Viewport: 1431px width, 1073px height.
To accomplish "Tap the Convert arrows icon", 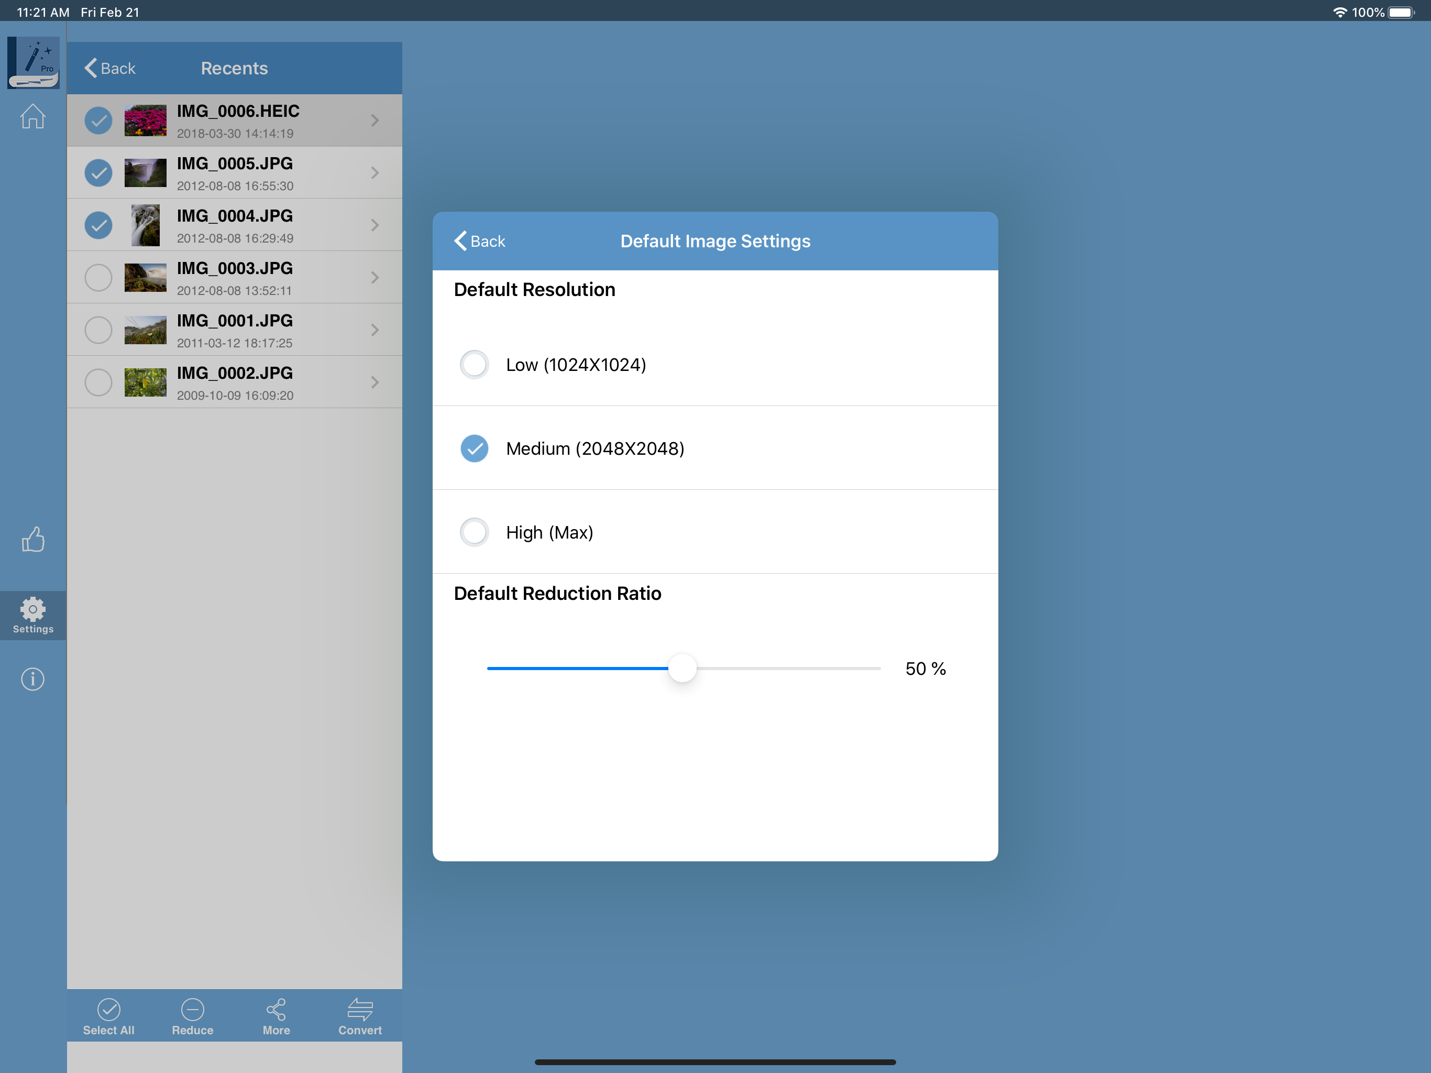I will 360,1010.
